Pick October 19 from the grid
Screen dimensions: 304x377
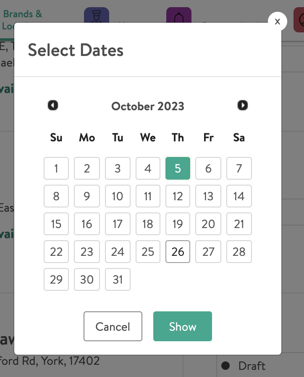tap(178, 223)
